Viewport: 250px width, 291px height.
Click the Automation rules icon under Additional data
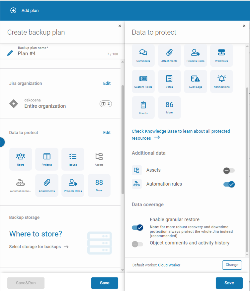(137, 184)
